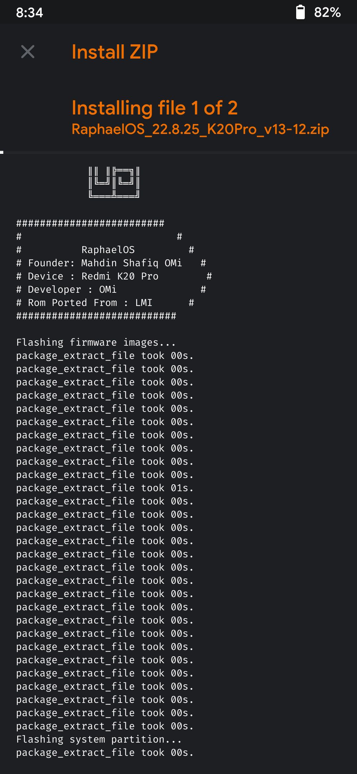Tap the RaphaelOS zip filename
The width and height of the screenshot is (357, 774).
tap(200, 129)
